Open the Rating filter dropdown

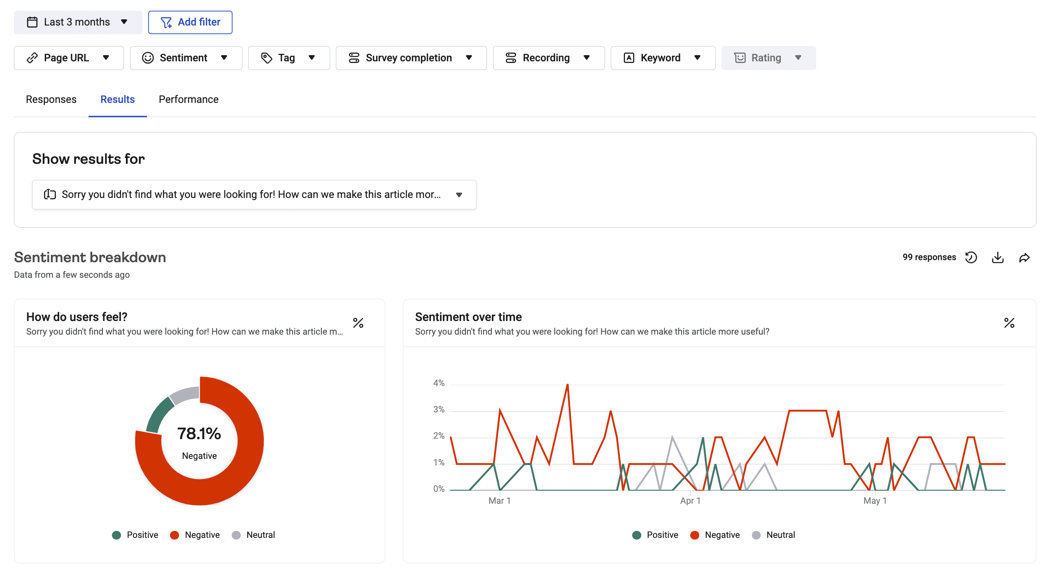tap(768, 58)
